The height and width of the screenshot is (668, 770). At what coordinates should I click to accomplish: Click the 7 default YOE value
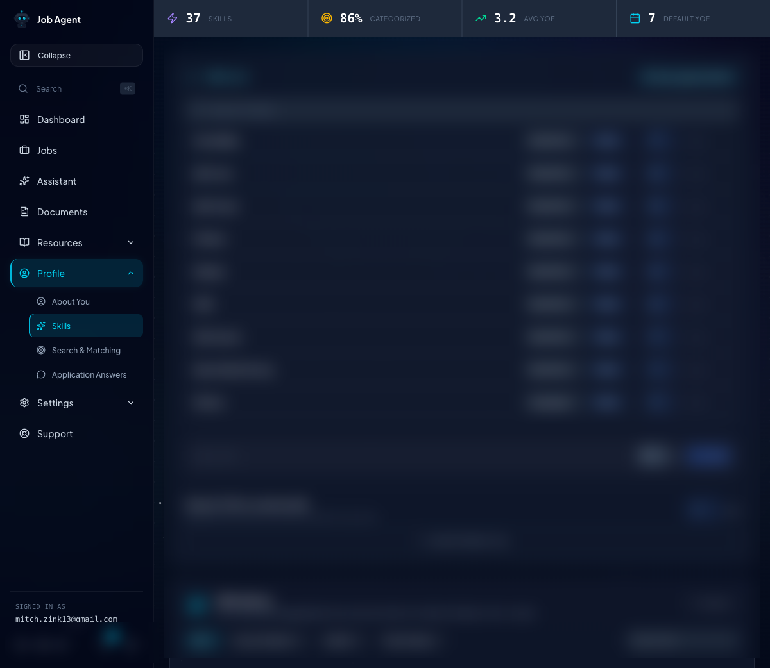(652, 19)
